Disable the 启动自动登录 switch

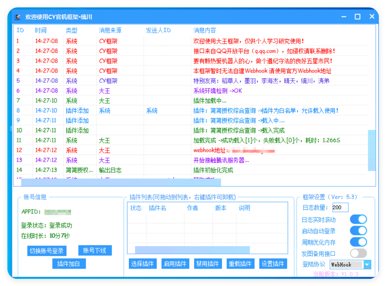tap(358, 231)
